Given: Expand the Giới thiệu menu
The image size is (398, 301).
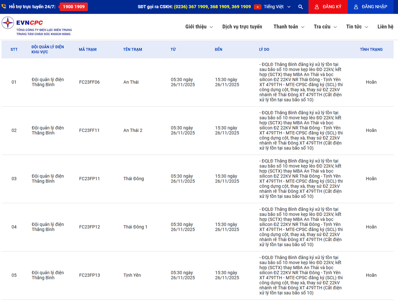Looking at the screenshot, I should point(199,27).
